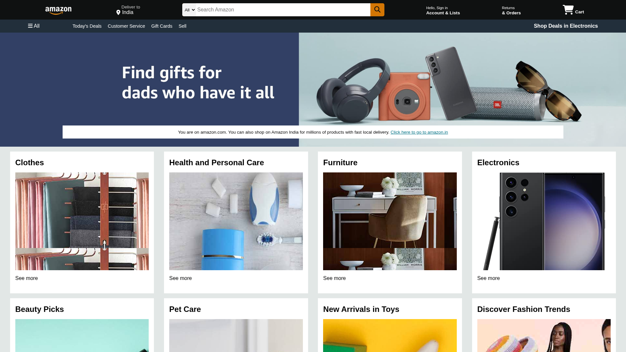Click the orange search magnifier button
Screen dimensions: 626x352
pos(377,10)
